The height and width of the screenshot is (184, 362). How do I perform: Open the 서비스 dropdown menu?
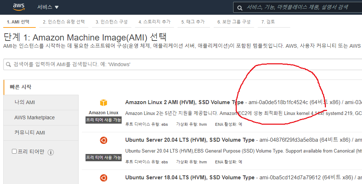point(48,7)
